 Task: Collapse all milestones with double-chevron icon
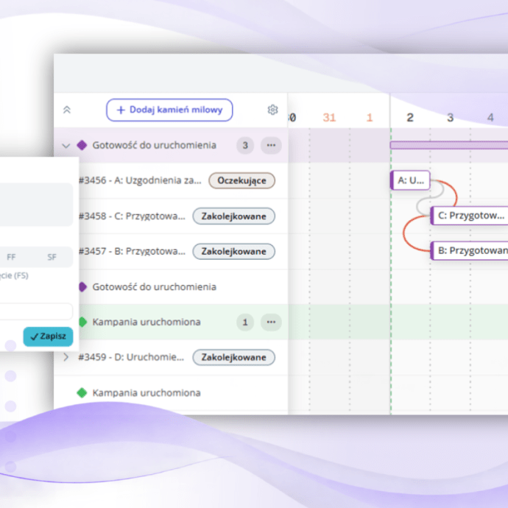click(x=67, y=110)
